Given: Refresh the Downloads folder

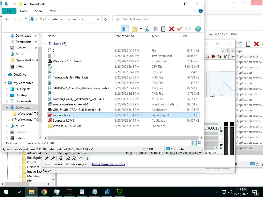Looking at the screenshot, I should [x=106, y=19].
